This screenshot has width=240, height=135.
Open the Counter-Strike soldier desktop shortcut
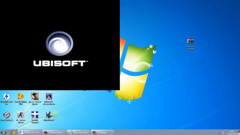pyautogui.click(x=21, y=117)
